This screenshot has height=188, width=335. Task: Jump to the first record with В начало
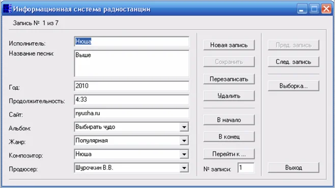(229, 120)
